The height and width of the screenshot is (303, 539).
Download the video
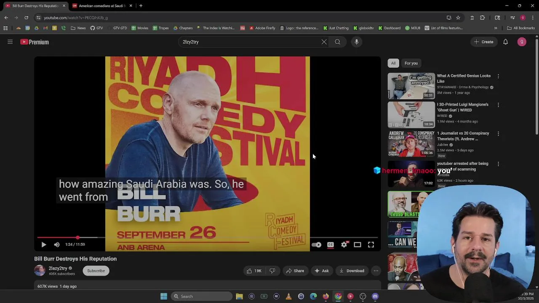pyautogui.click(x=352, y=271)
